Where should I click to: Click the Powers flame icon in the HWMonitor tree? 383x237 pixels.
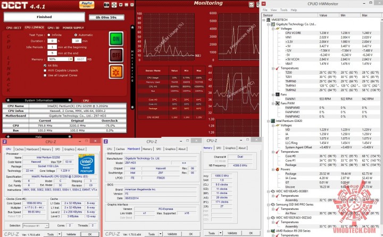point(278,169)
